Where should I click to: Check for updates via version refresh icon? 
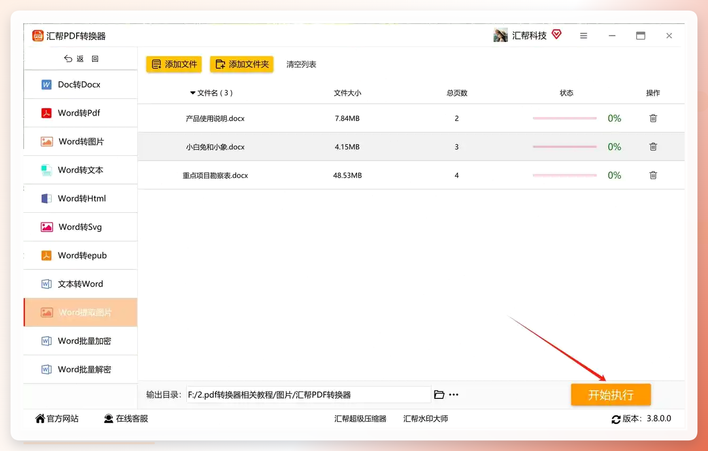click(616, 419)
